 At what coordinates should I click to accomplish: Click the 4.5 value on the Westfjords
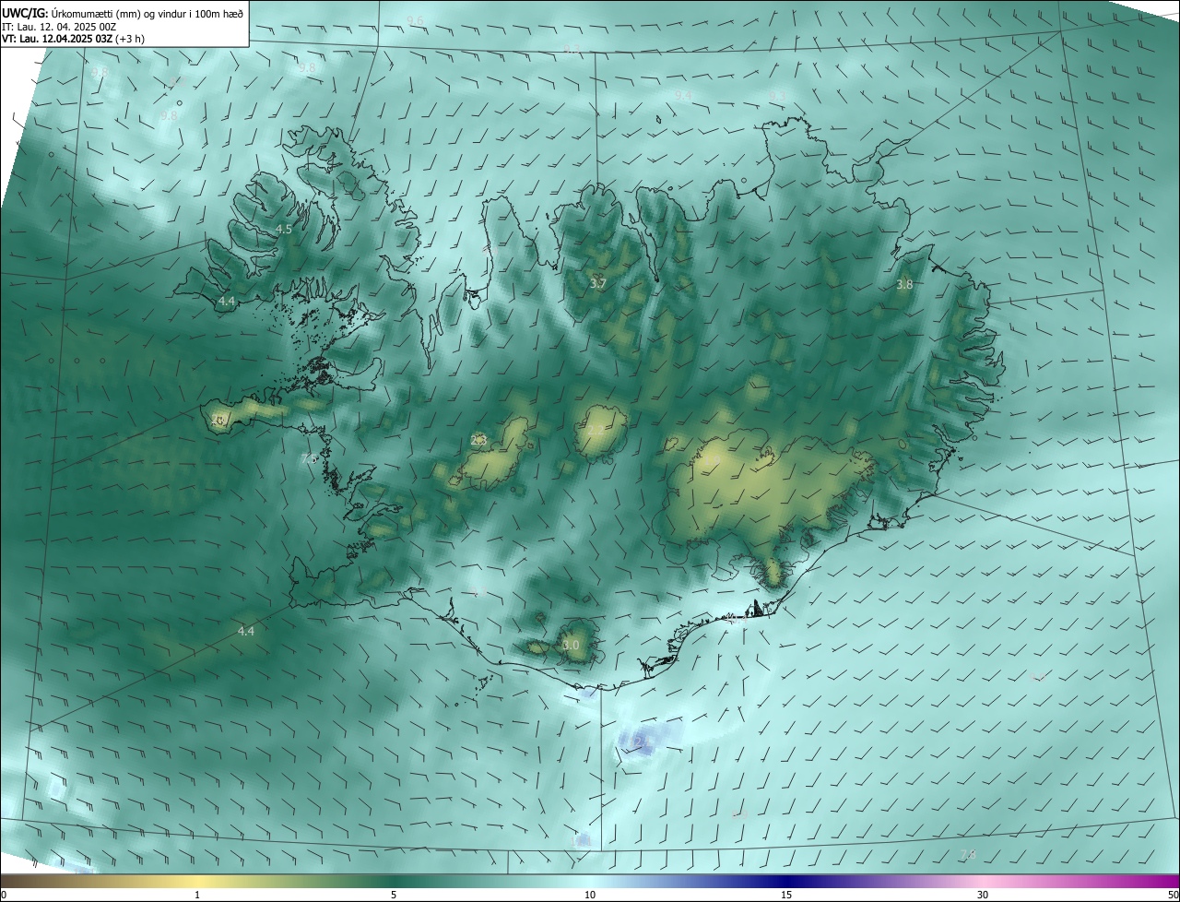284,229
